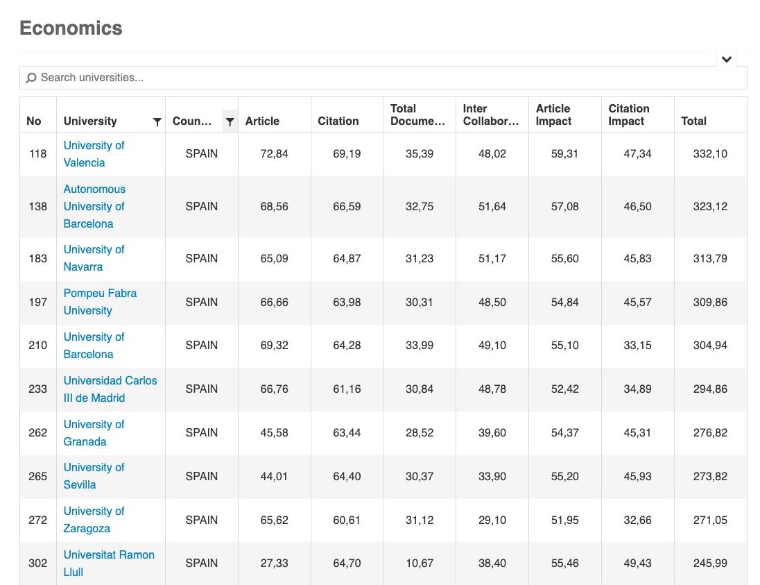Open Pompeu Fabra University link
Image resolution: width=760 pixels, height=585 pixels.
click(x=100, y=302)
